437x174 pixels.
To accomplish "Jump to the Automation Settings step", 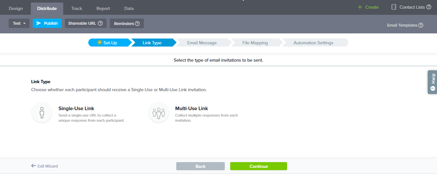I will pos(313,43).
